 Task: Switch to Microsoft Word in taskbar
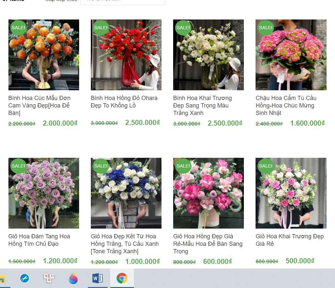[x=97, y=278]
